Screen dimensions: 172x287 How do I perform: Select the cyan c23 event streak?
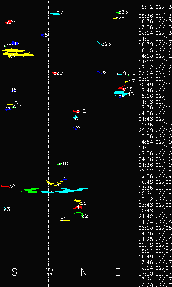(99, 43)
